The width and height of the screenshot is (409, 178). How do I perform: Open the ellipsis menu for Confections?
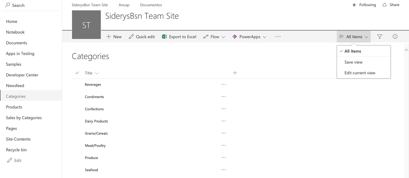(x=224, y=109)
